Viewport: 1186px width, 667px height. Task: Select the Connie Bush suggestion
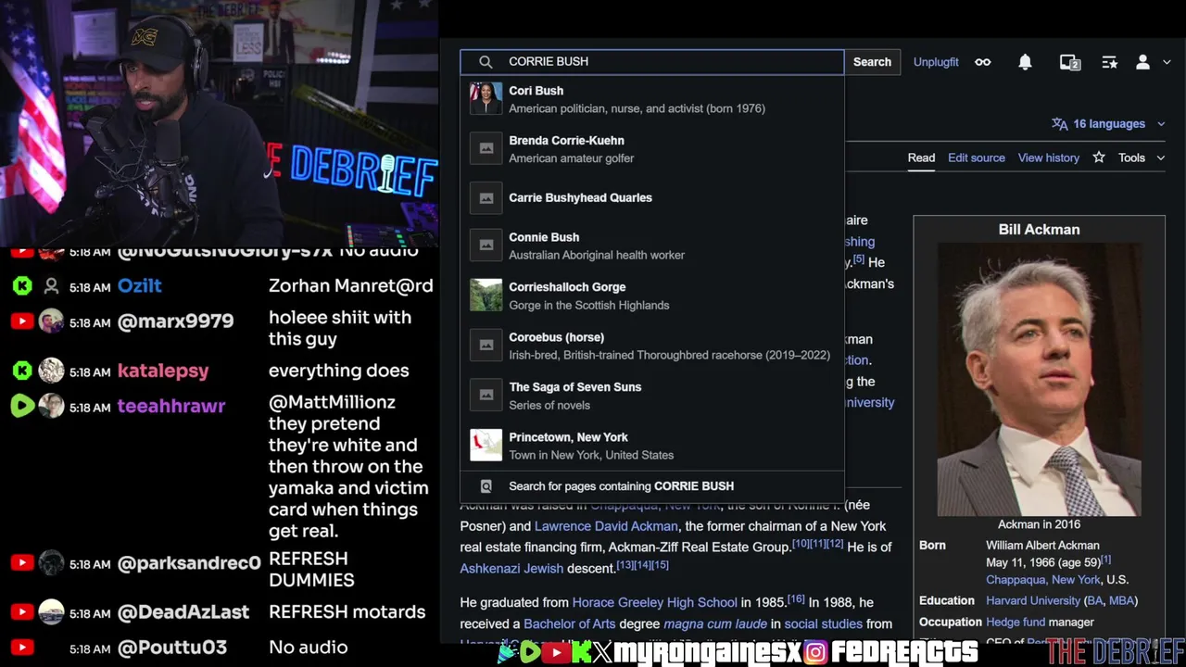(x=652, y=245)
